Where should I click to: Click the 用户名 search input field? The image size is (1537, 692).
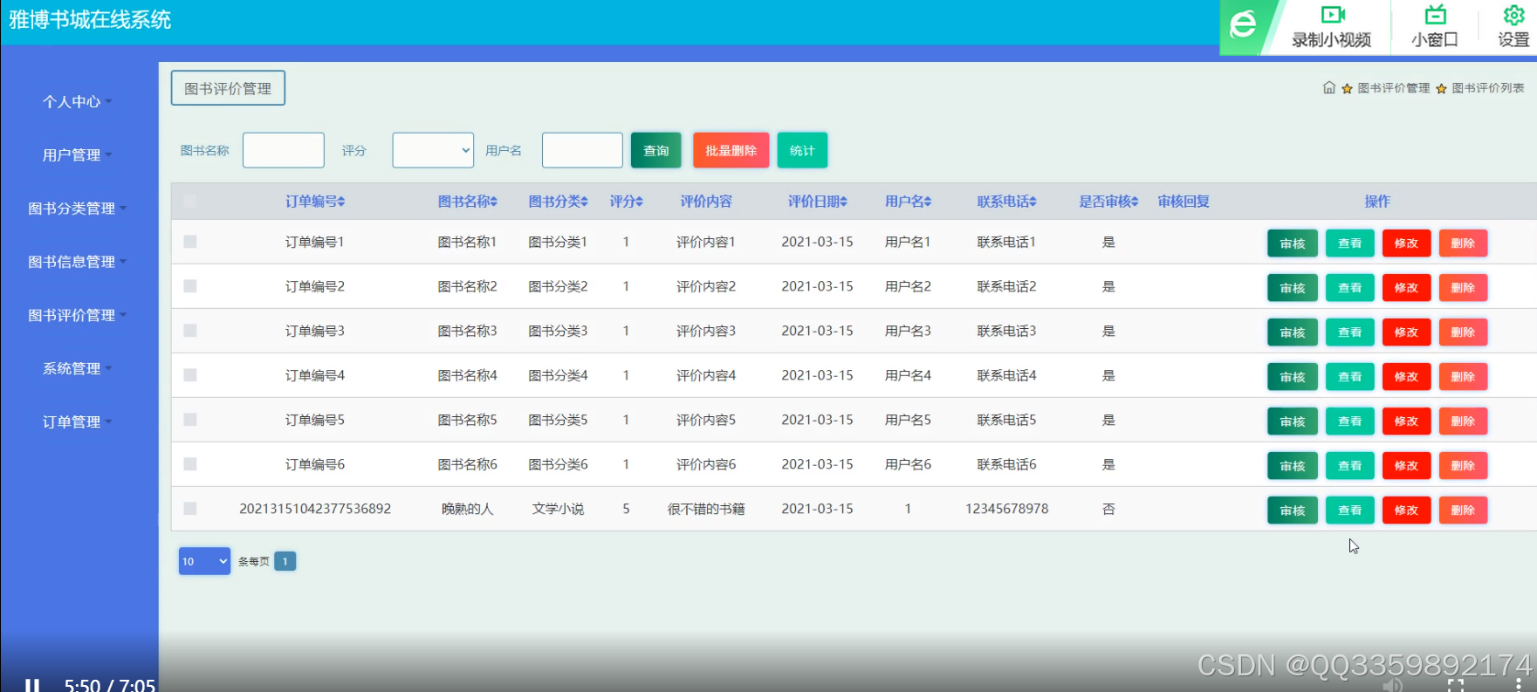coord(582,150)
